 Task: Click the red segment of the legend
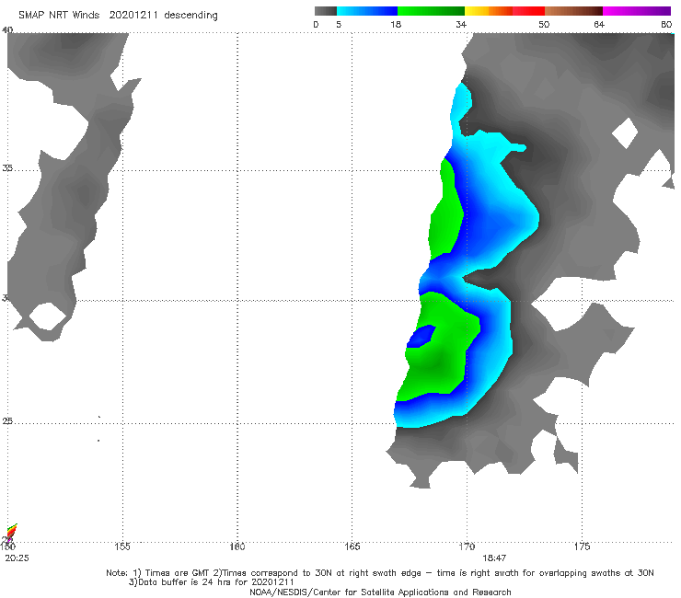[528, 11]
